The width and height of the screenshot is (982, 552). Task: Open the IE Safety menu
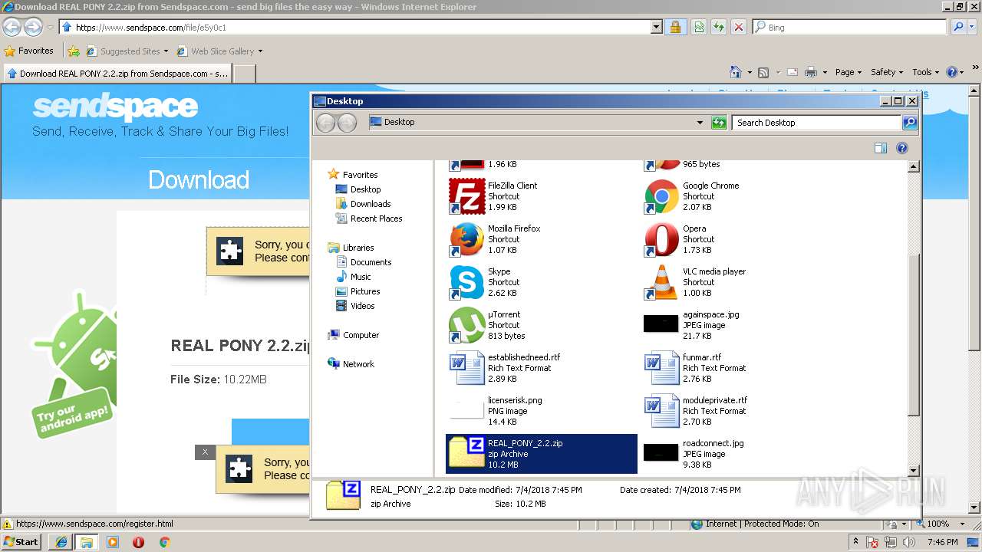click(x=887, y=72)
